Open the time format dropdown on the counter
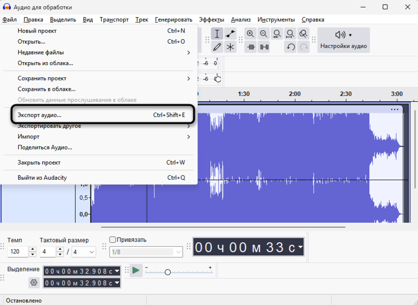The height and width of the screenshot is (305, 418). point(300,246)
